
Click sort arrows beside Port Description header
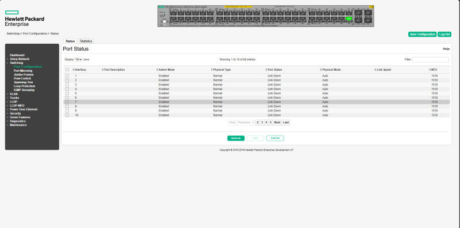tap(103, 69)
